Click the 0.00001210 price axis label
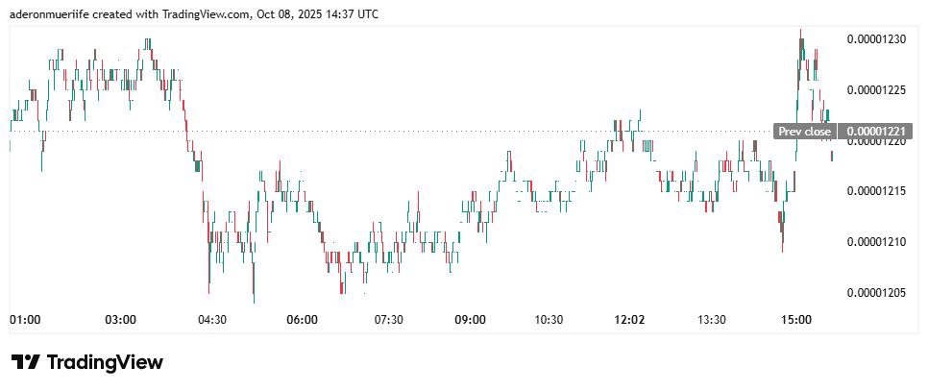Image resolution: width=928 pixels, height=391 pixels. 875,242
